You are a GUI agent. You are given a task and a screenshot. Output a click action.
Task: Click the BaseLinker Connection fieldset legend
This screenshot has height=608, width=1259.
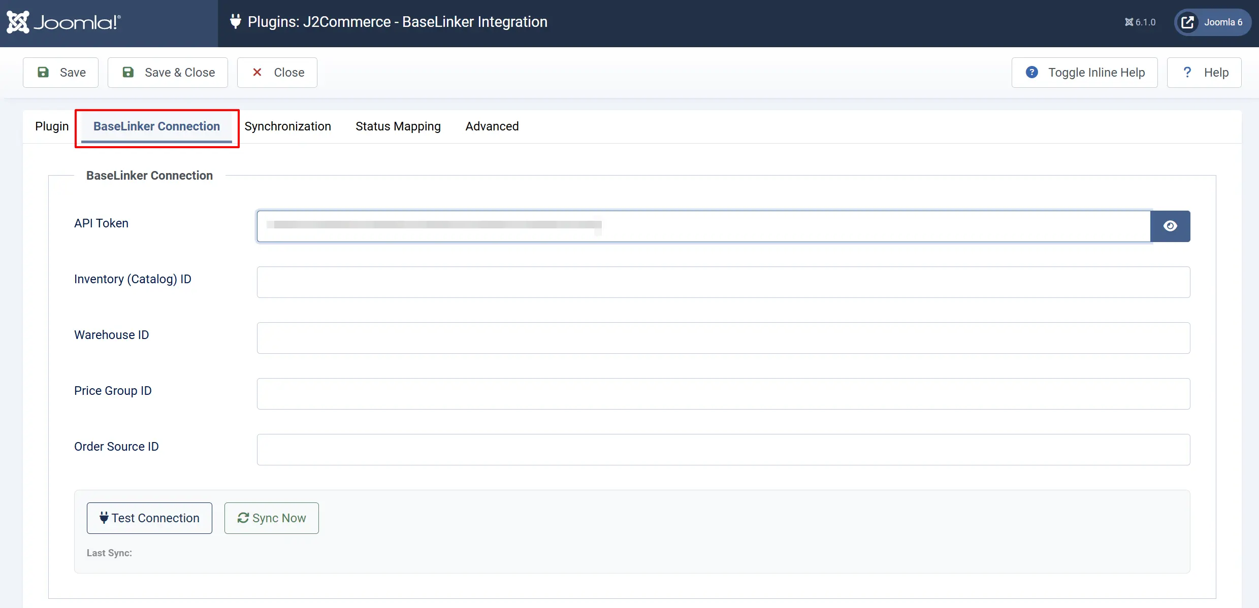pyautogui.click(x=149, y=176)
